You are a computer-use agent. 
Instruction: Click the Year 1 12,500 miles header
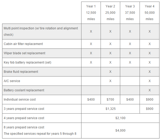tap(91, 12)
